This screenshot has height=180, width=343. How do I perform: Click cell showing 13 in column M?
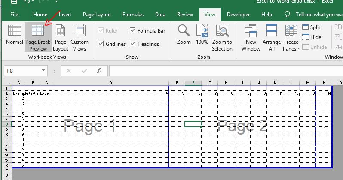point(308,93)
